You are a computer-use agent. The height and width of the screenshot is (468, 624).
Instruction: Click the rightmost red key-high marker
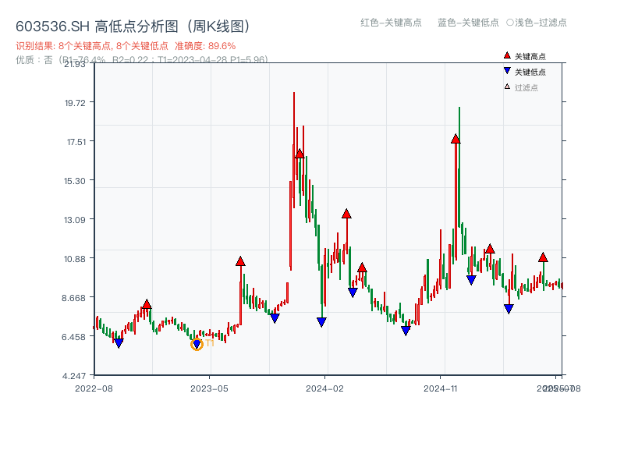(543, 257)
